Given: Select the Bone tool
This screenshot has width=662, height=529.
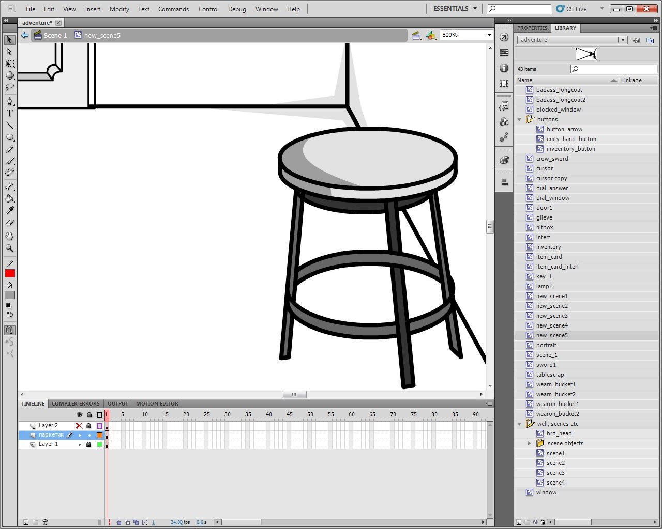Looking at the screenshot, I should coord(9,186).
